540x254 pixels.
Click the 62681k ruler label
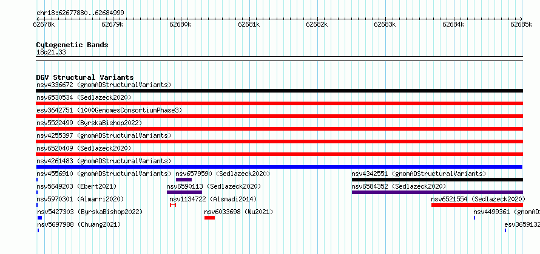[x=249, y=24]
